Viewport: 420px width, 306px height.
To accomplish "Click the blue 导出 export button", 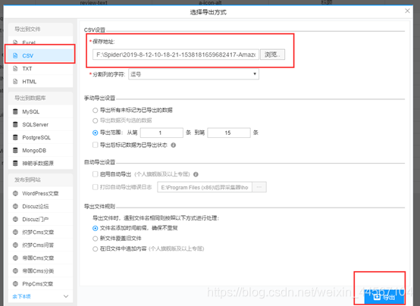I will click(x=384, y=297).
